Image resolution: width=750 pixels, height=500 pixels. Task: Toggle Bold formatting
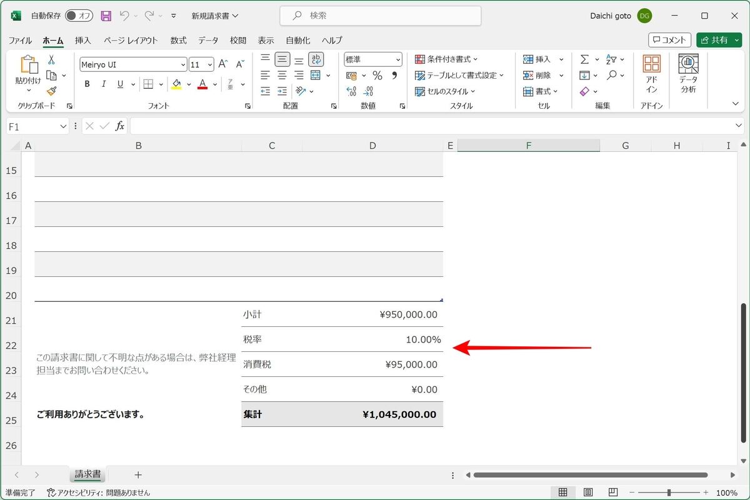(x=87, y=84)
